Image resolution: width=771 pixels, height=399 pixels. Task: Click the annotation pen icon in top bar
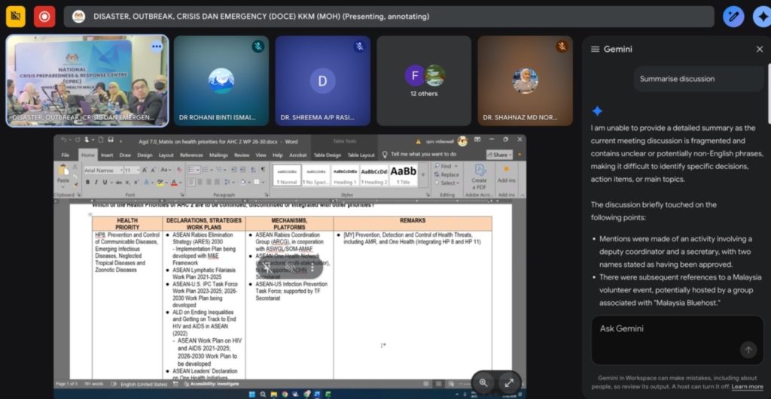coord(733,17)
